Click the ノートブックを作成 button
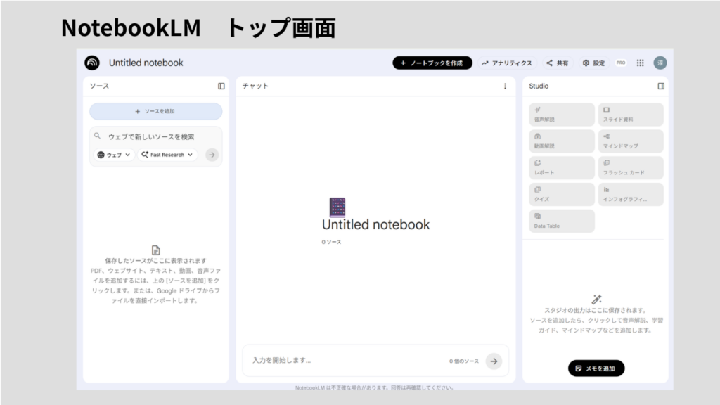 [432, 63]
